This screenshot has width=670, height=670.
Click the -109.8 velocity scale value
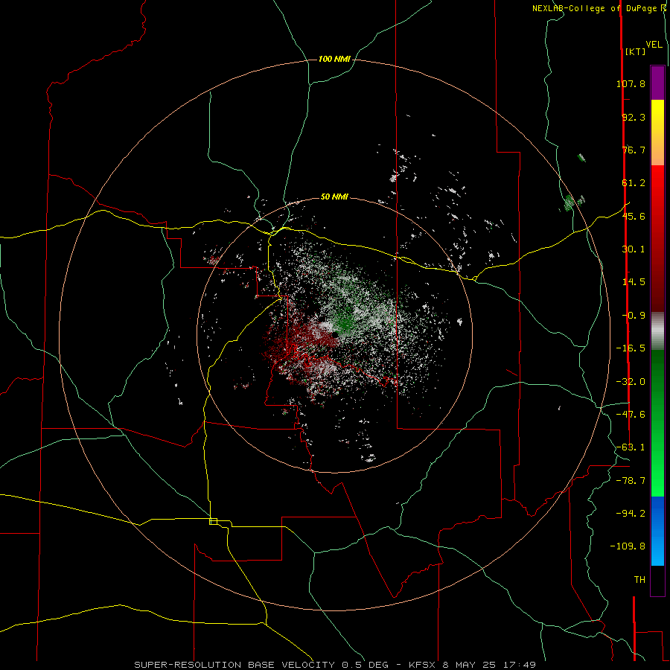coord(628,546)
